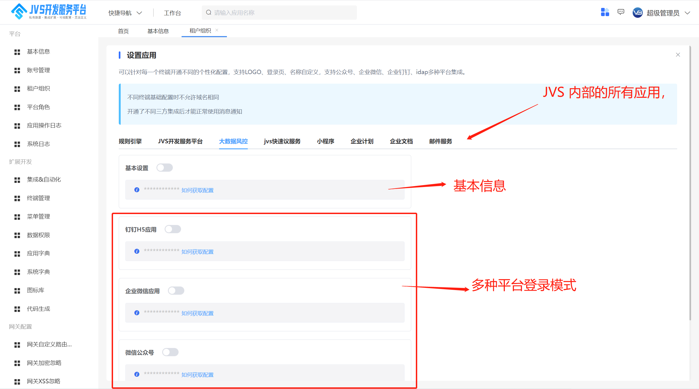Click the grid icon beside 应用操作日志
Screen dimensions: 699x389
tap(17, 126)
